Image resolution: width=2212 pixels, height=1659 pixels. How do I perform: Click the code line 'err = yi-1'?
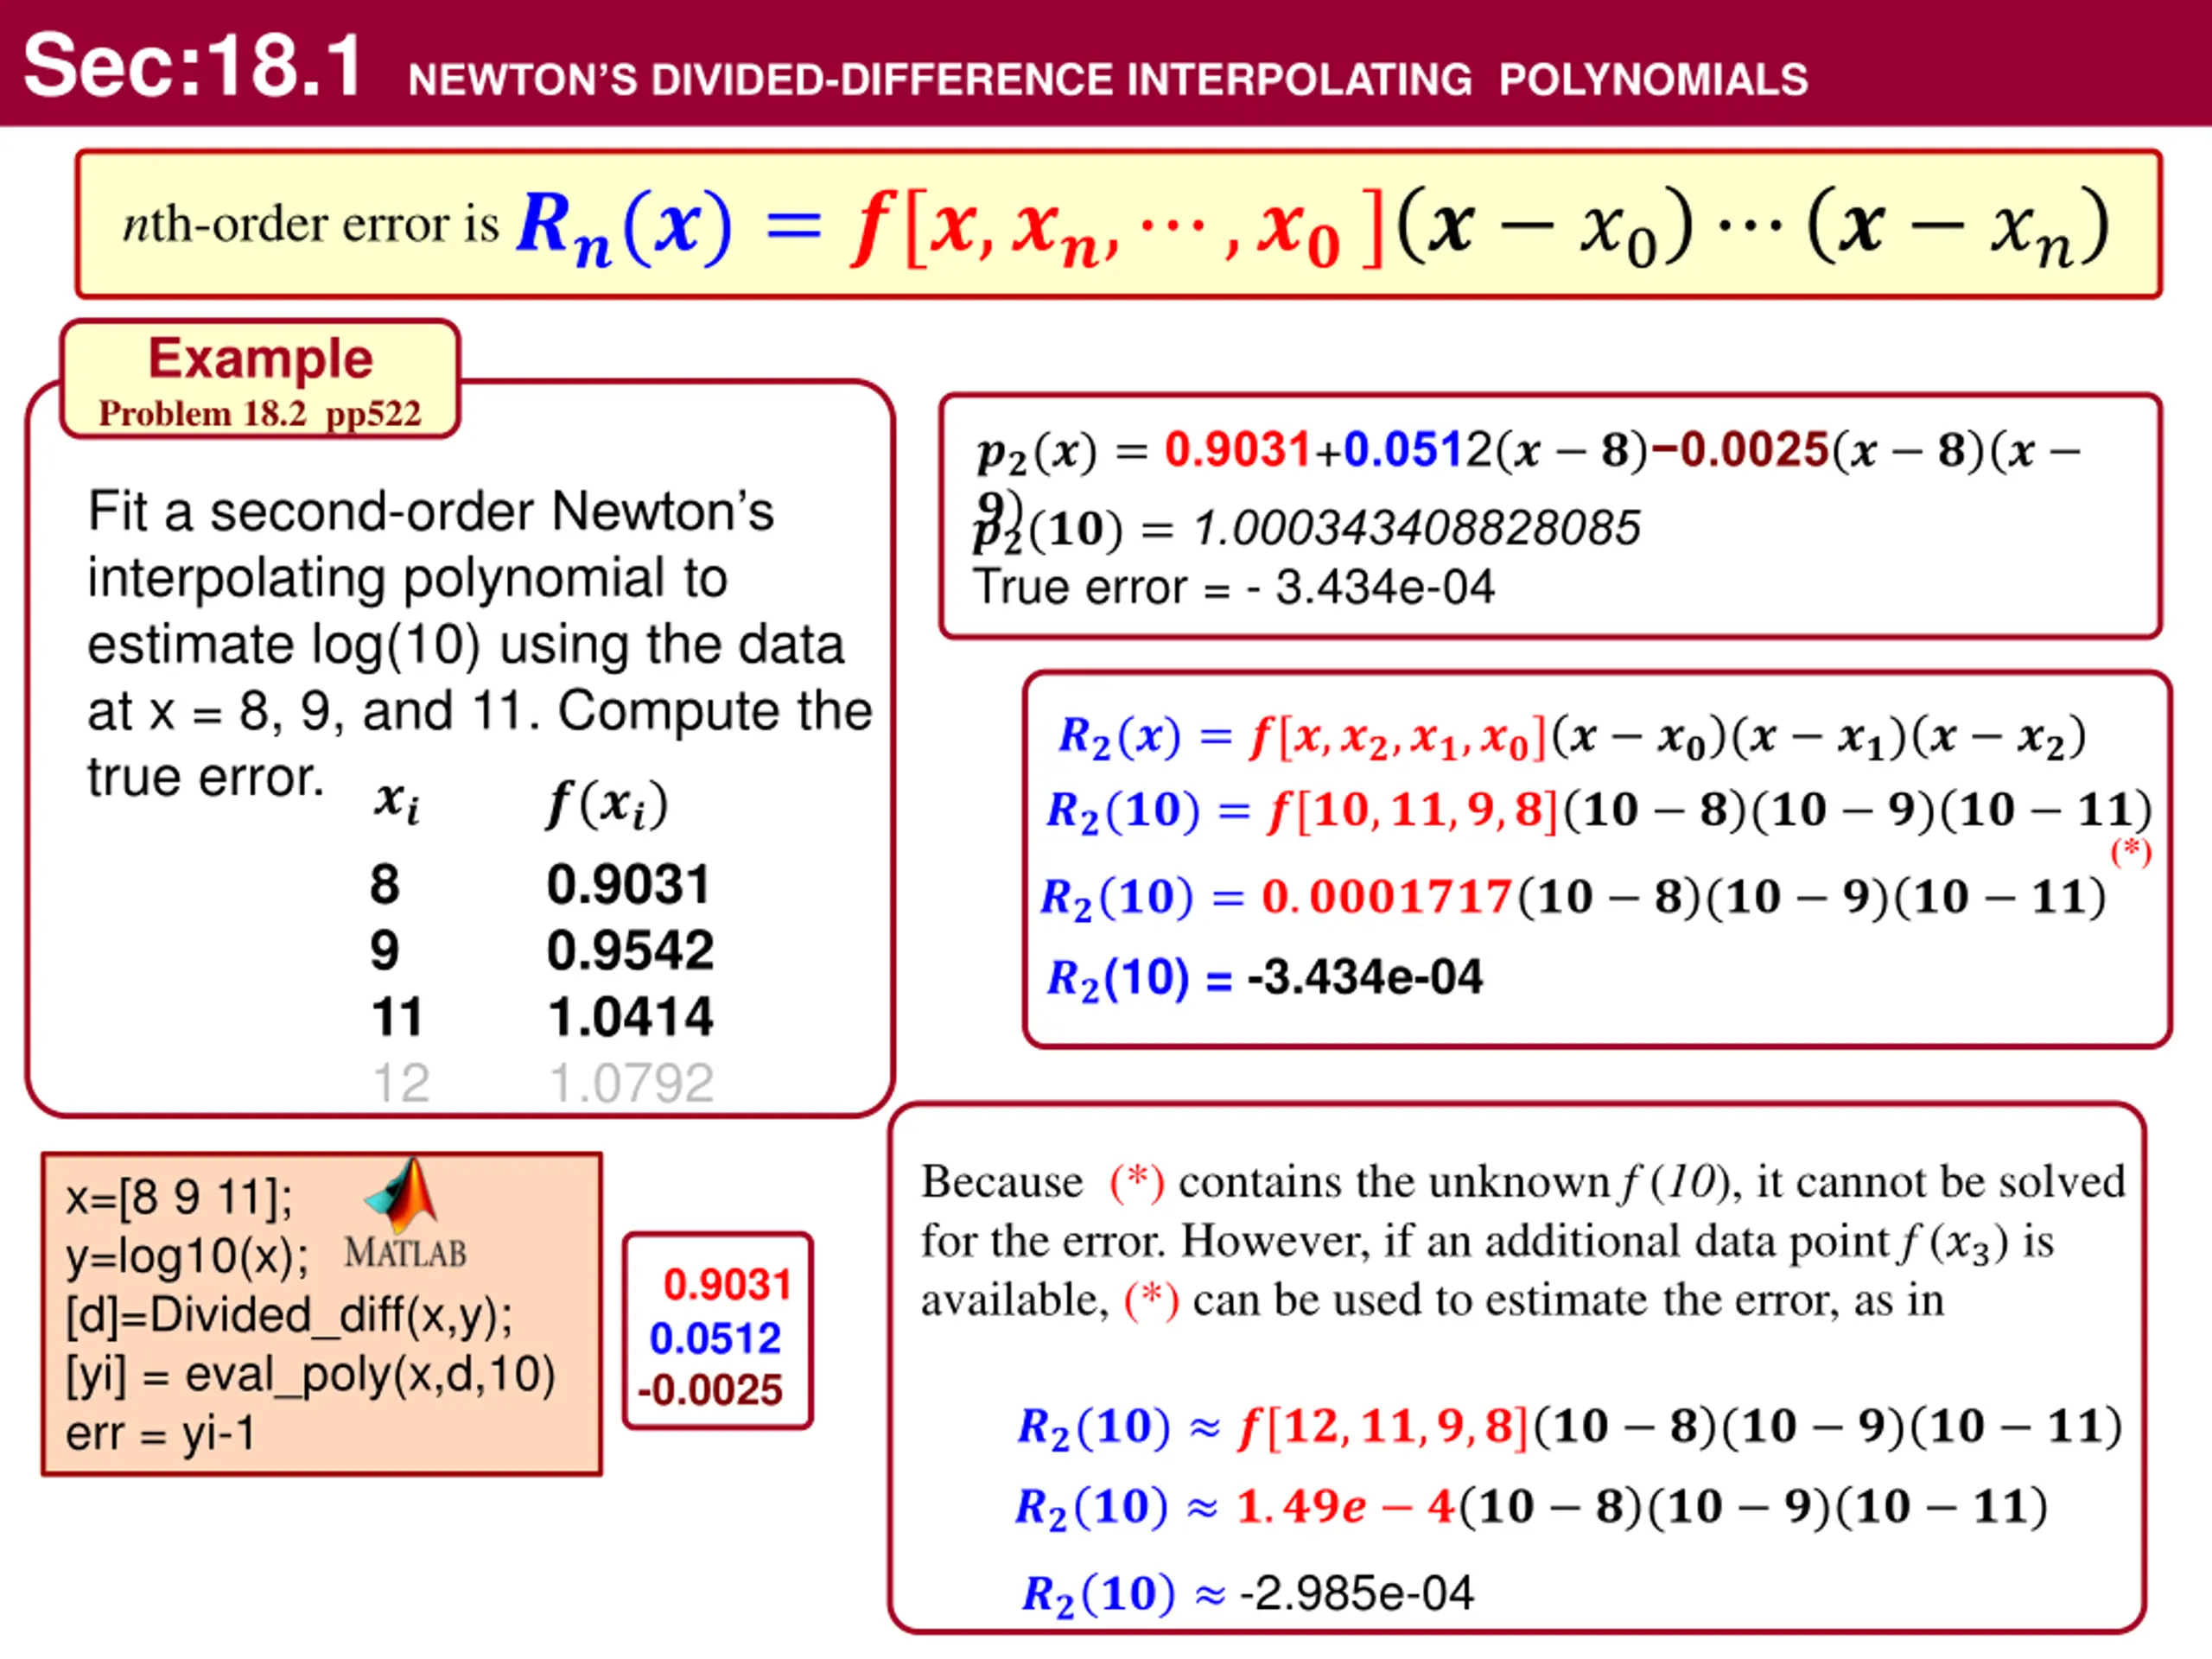pyautogui.click(x=161, y=1434)
